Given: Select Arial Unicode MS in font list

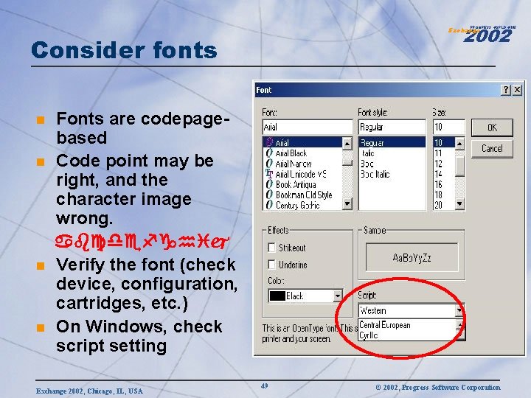Looking at the screenshot, I should [x=302, y=174].
